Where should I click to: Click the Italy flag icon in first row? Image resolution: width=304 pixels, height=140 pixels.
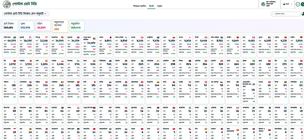click(206, 37)
